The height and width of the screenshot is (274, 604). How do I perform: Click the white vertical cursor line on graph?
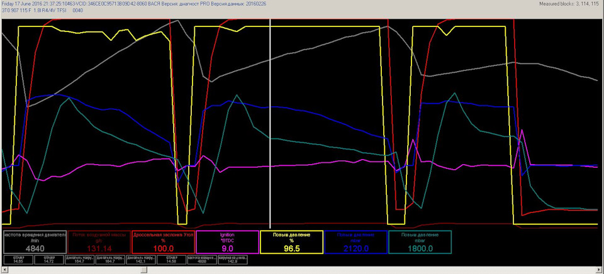[x=270, y=126]
